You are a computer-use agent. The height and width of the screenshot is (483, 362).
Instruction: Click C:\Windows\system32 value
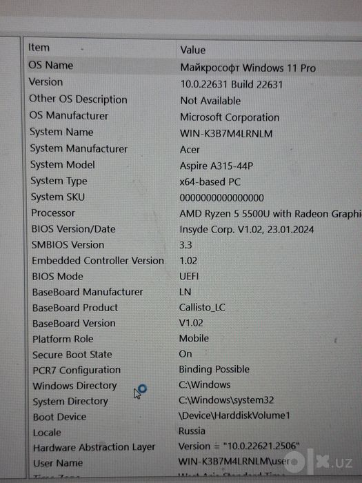pyautogui.click(x=226, y=400)
